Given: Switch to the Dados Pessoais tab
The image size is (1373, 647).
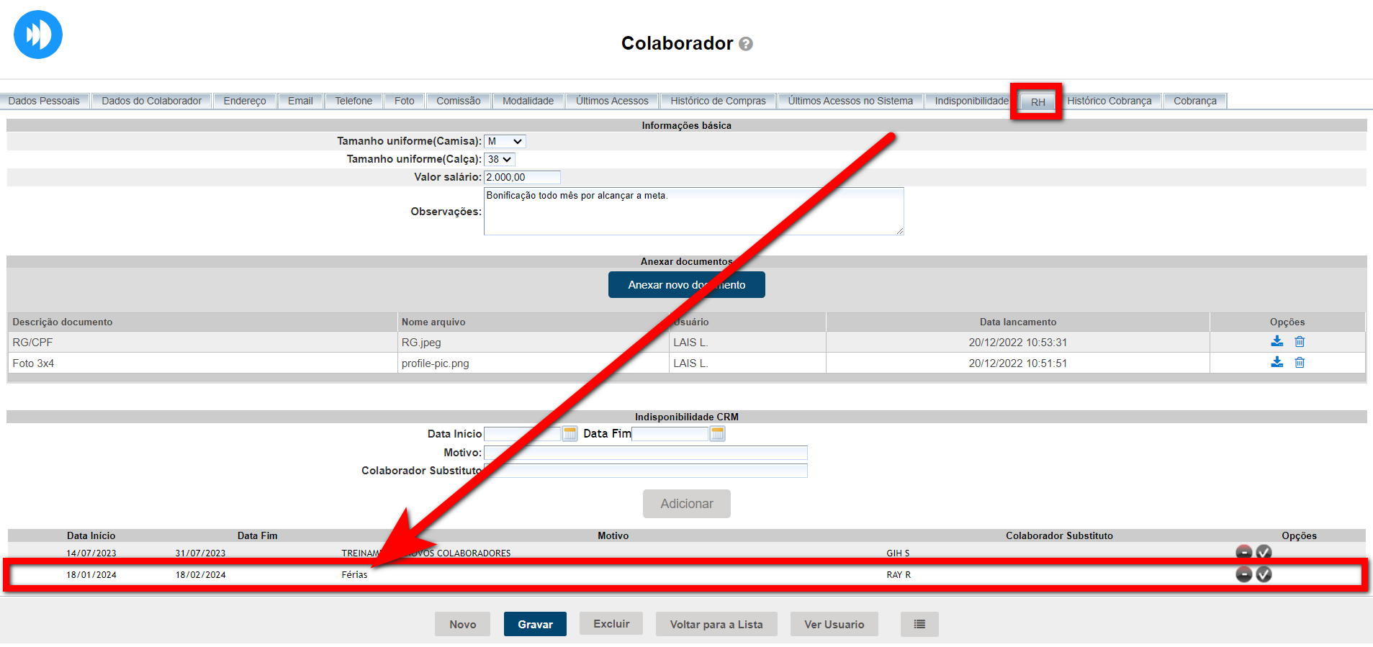Looking at the screenshot, I should pyautogui.click(x=44, y=101).
